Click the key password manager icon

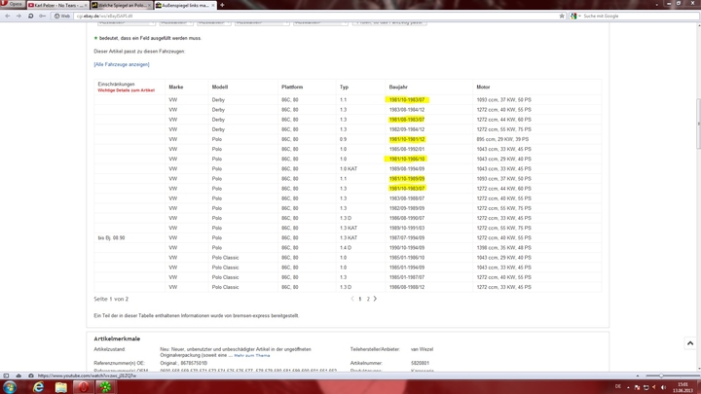tap(42, 16)
